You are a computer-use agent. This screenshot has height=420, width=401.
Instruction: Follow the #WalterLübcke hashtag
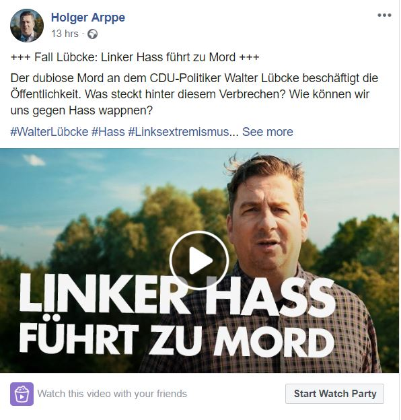[49, 132]
